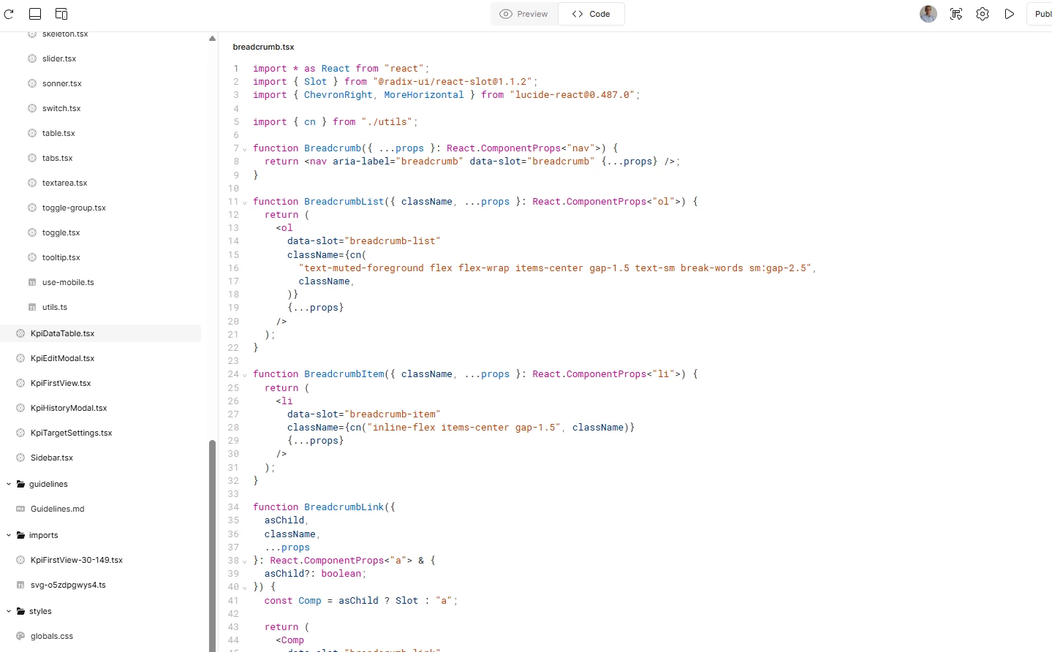Screen dimensions: 1052x652
Task: Open table.tsx file
Action: (58, 133)
